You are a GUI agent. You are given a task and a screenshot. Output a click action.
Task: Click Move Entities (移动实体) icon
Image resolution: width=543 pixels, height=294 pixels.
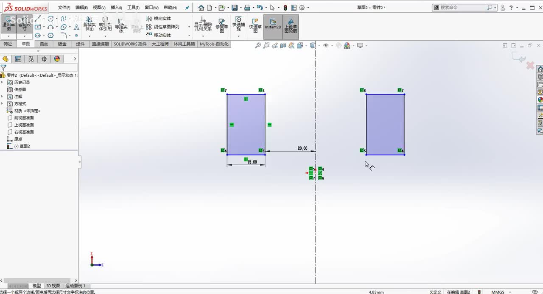(x=149, y=35)
